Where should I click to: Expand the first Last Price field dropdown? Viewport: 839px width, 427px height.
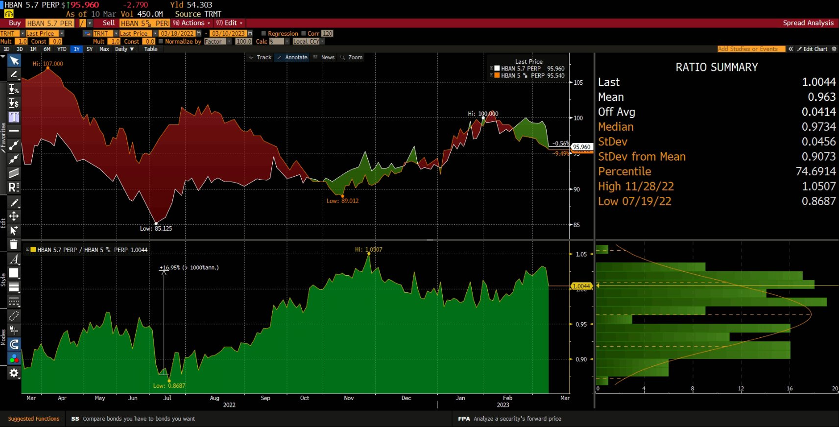click(62, 33)
